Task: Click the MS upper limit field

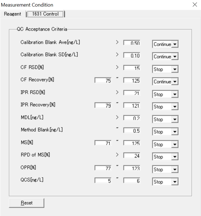Action: tap(132, 143)
